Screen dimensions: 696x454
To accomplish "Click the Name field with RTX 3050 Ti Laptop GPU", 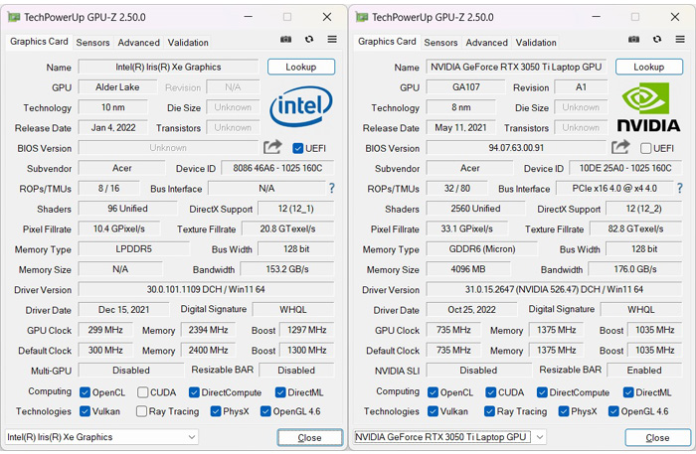I will point(516,67).
